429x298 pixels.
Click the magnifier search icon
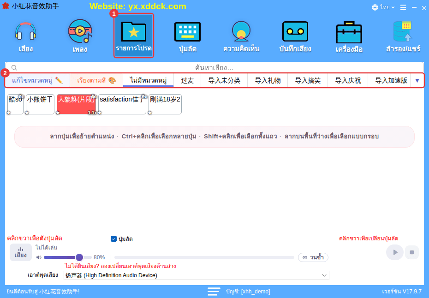click(x=14, y=68)
